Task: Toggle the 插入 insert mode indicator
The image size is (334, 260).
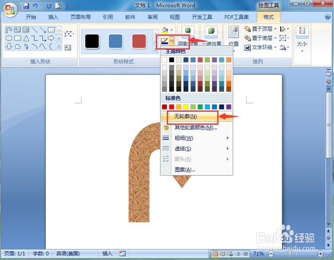Action: point(107,254)
